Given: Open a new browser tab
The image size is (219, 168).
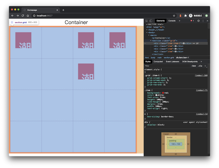Looking at the screenshot, I should (63, 10).
